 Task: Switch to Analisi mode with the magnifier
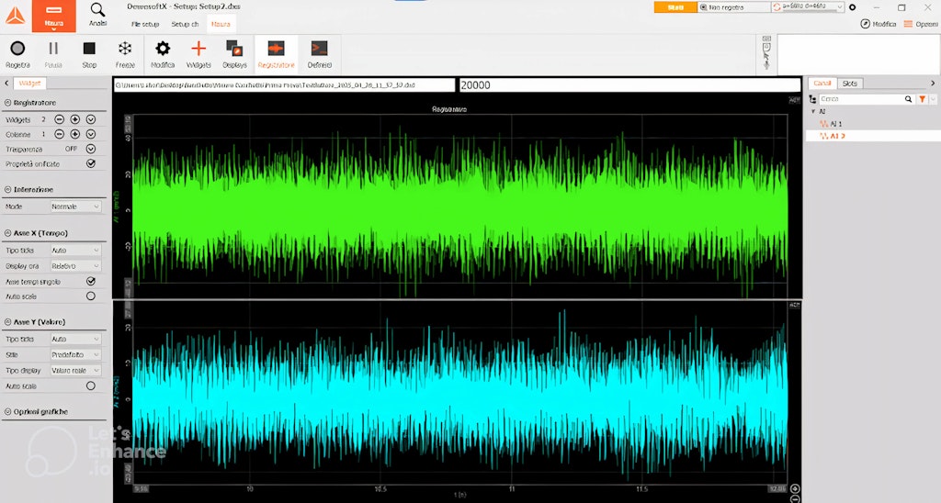[97, 15]
